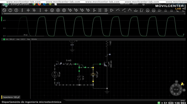Click the freq 100 kHz readout
This screenshot has height=104, width=187.
pos(32,39)
